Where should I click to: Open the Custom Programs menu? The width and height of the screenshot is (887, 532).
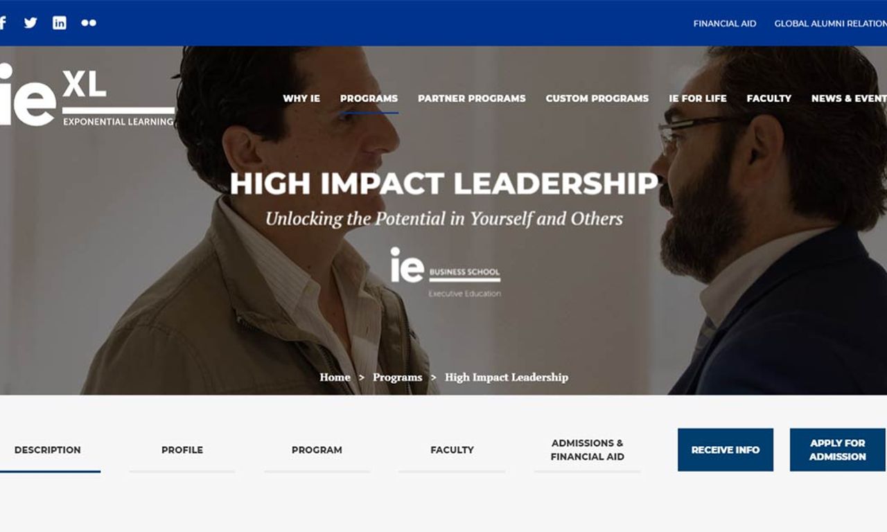(x=597, y=98)
